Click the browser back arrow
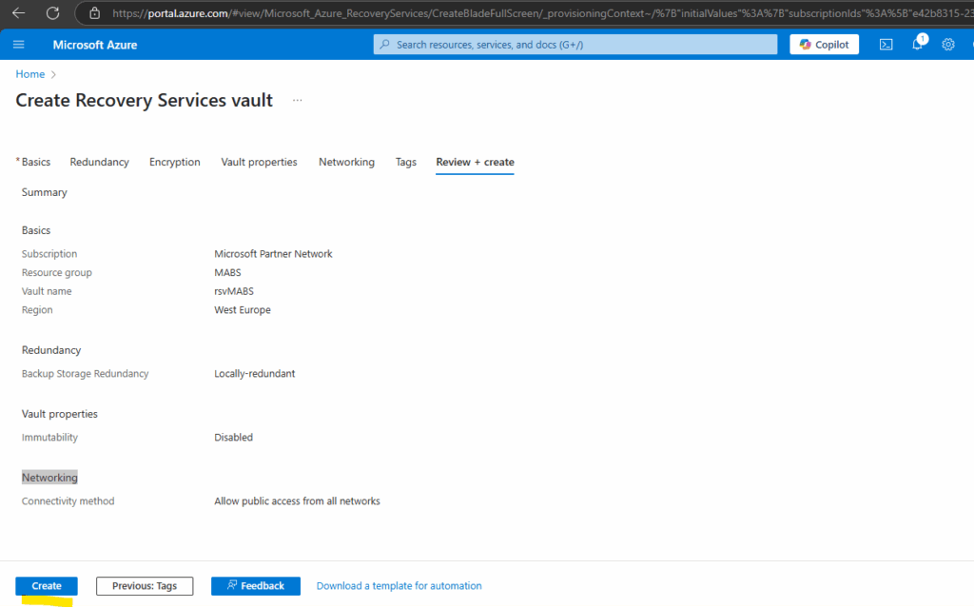Screen dimensions: 974x608 19,13
